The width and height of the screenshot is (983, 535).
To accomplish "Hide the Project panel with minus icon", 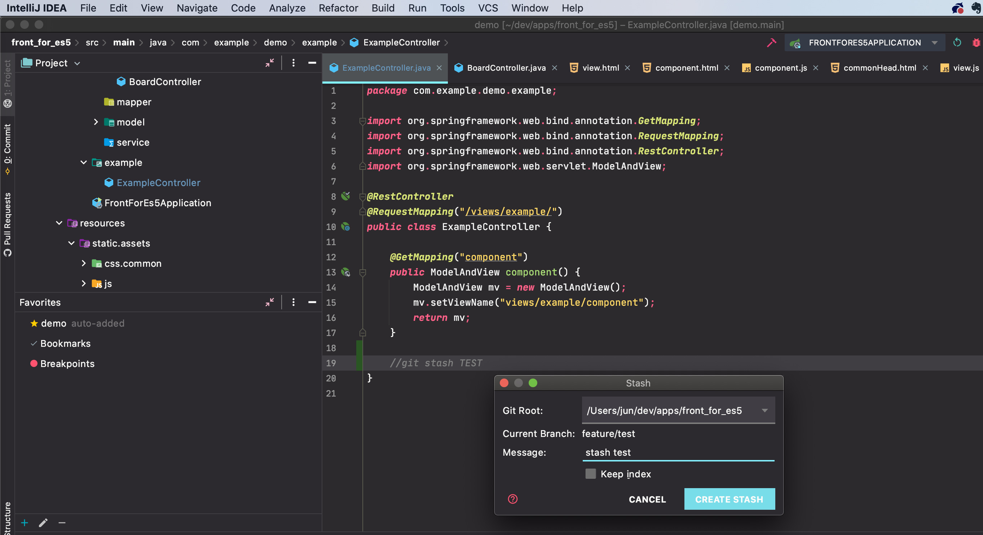I will [312, 63].
